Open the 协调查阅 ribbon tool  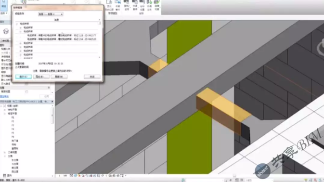tap(135, 5)
